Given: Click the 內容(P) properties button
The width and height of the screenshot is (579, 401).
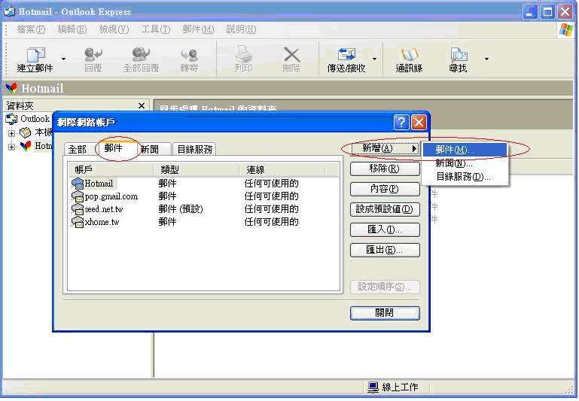Looking at the screenshot, I should [x=385, y=189].
